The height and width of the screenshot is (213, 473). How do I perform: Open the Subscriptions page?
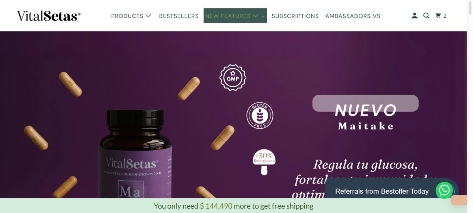pyautogui.click(x=295, y=16)
